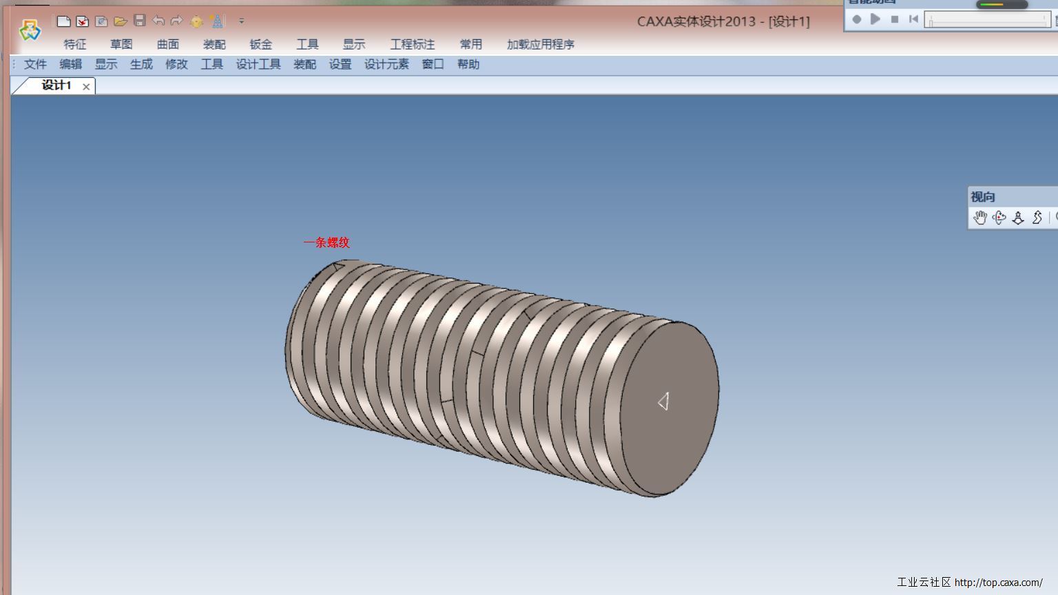Create a new blank design document
The image size is (1058, 595).
click(x=63, y=21)
